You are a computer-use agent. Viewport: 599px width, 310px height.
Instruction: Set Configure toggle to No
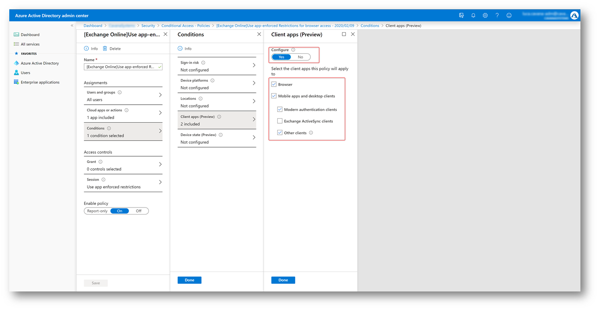(x=301, y=57)
